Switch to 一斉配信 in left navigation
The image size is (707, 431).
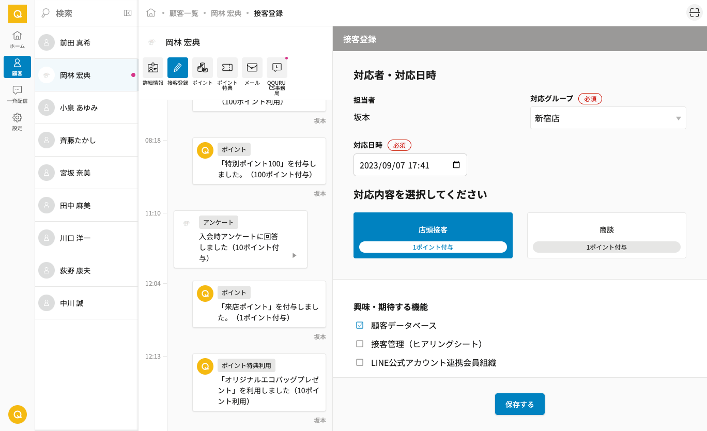tap(17, 95)
